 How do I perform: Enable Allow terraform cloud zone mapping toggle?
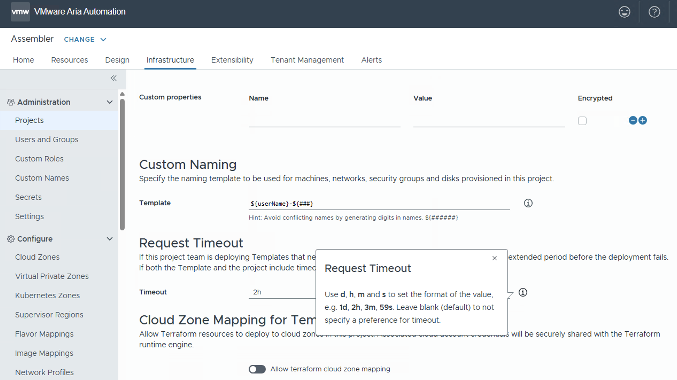257,369
